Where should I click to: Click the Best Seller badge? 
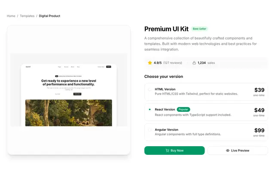(199, 29)
